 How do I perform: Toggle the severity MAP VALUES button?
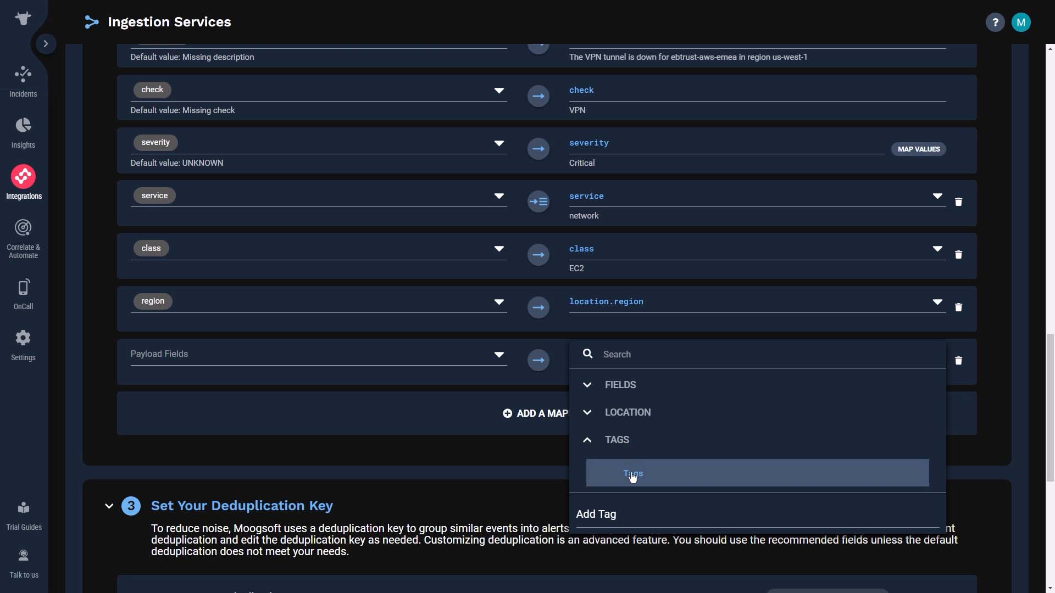tap(919, 149)
